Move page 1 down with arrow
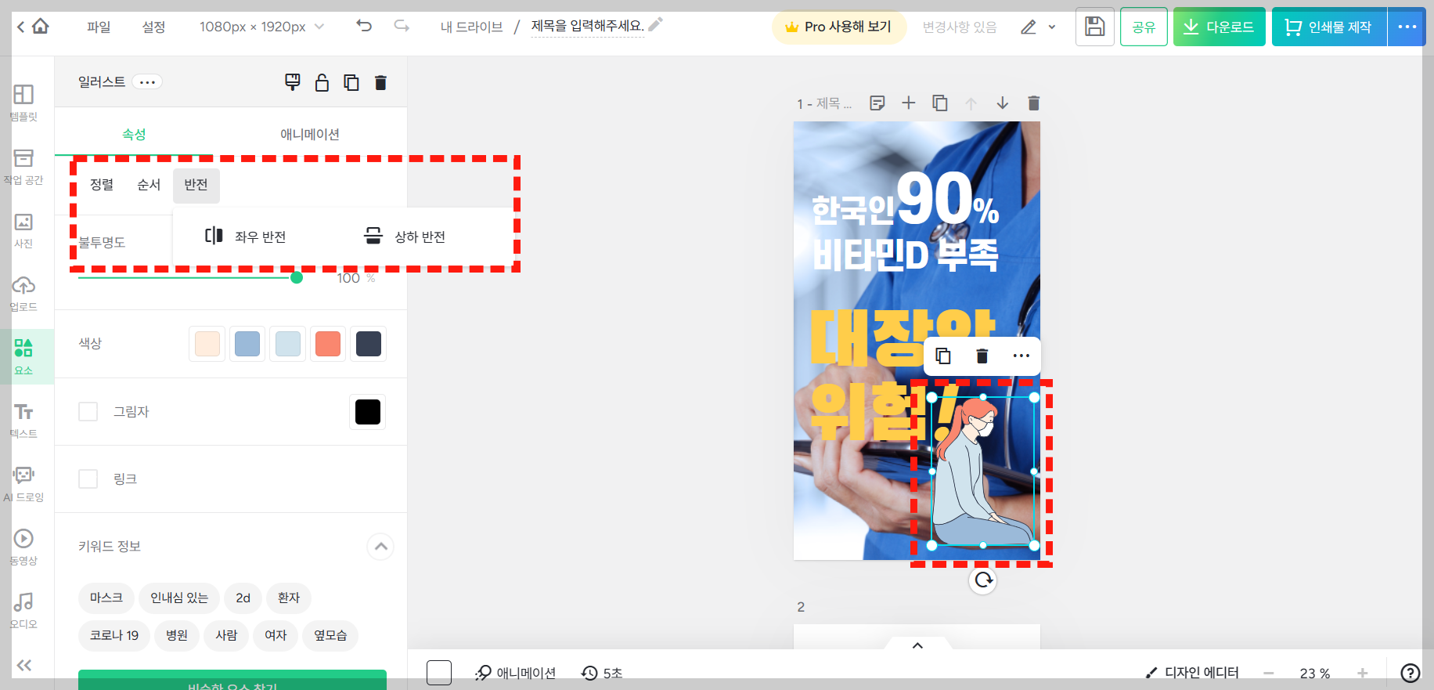1434x690 pixels. [x=1003, y=103]
